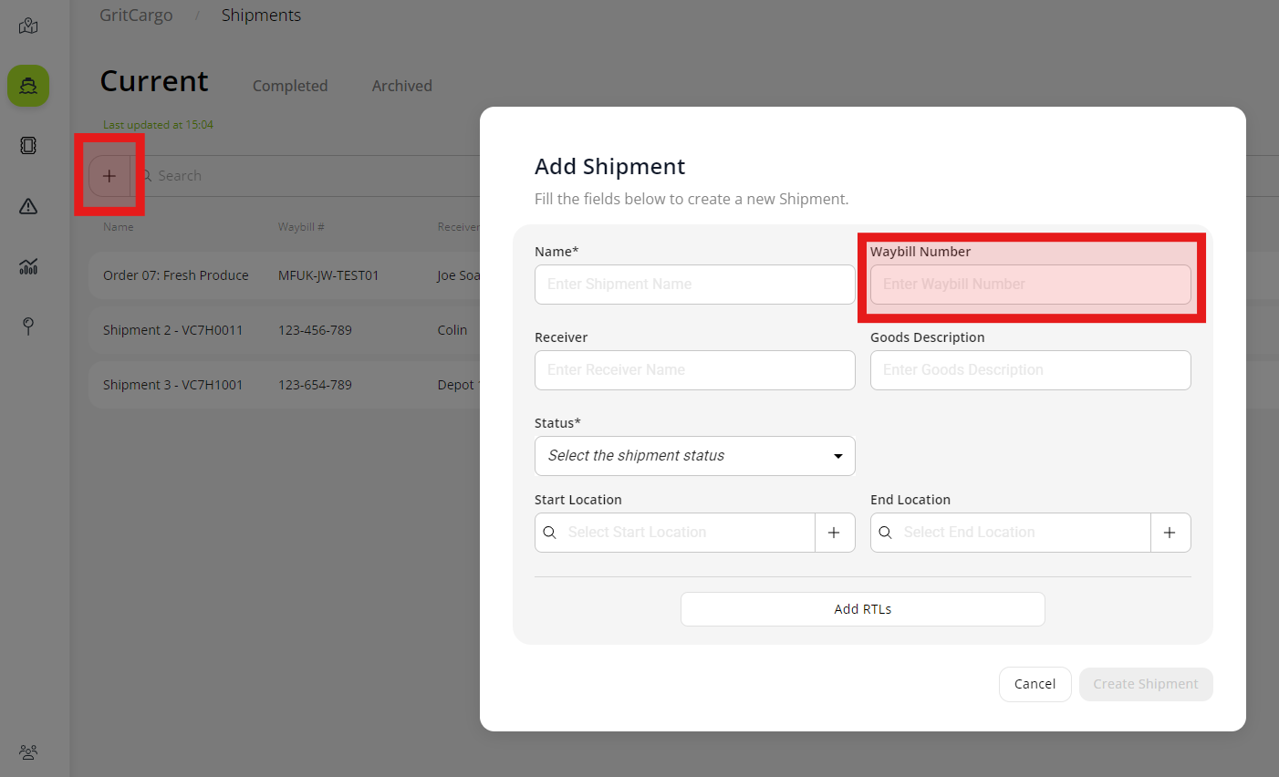Open team management via the users icon
The width and height of the screenshot is (1279, 777).
(27, 751)
